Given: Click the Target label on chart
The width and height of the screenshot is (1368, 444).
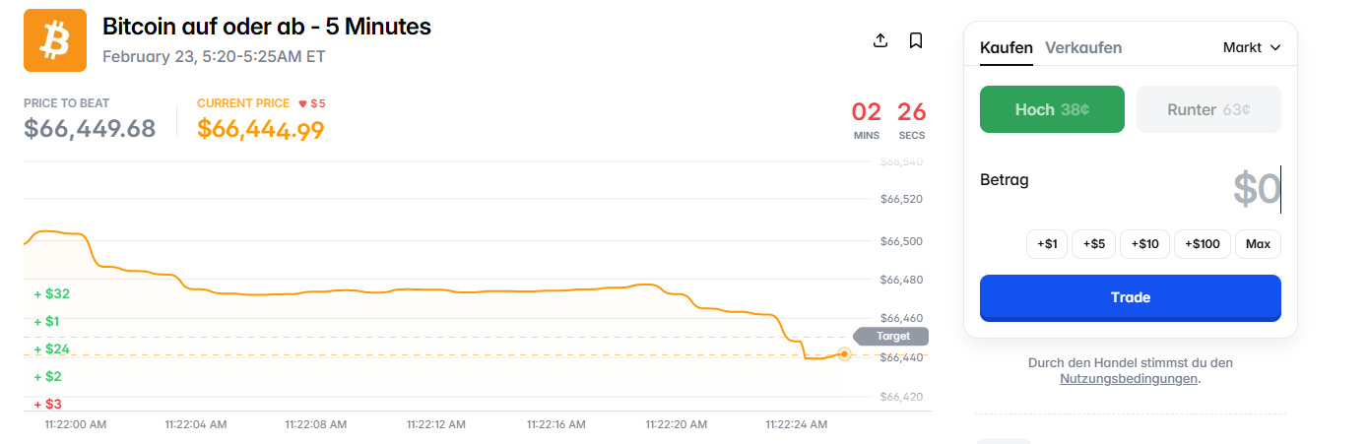Looking at the screenshot, I should pyautogui.click(x=892, y=336).
